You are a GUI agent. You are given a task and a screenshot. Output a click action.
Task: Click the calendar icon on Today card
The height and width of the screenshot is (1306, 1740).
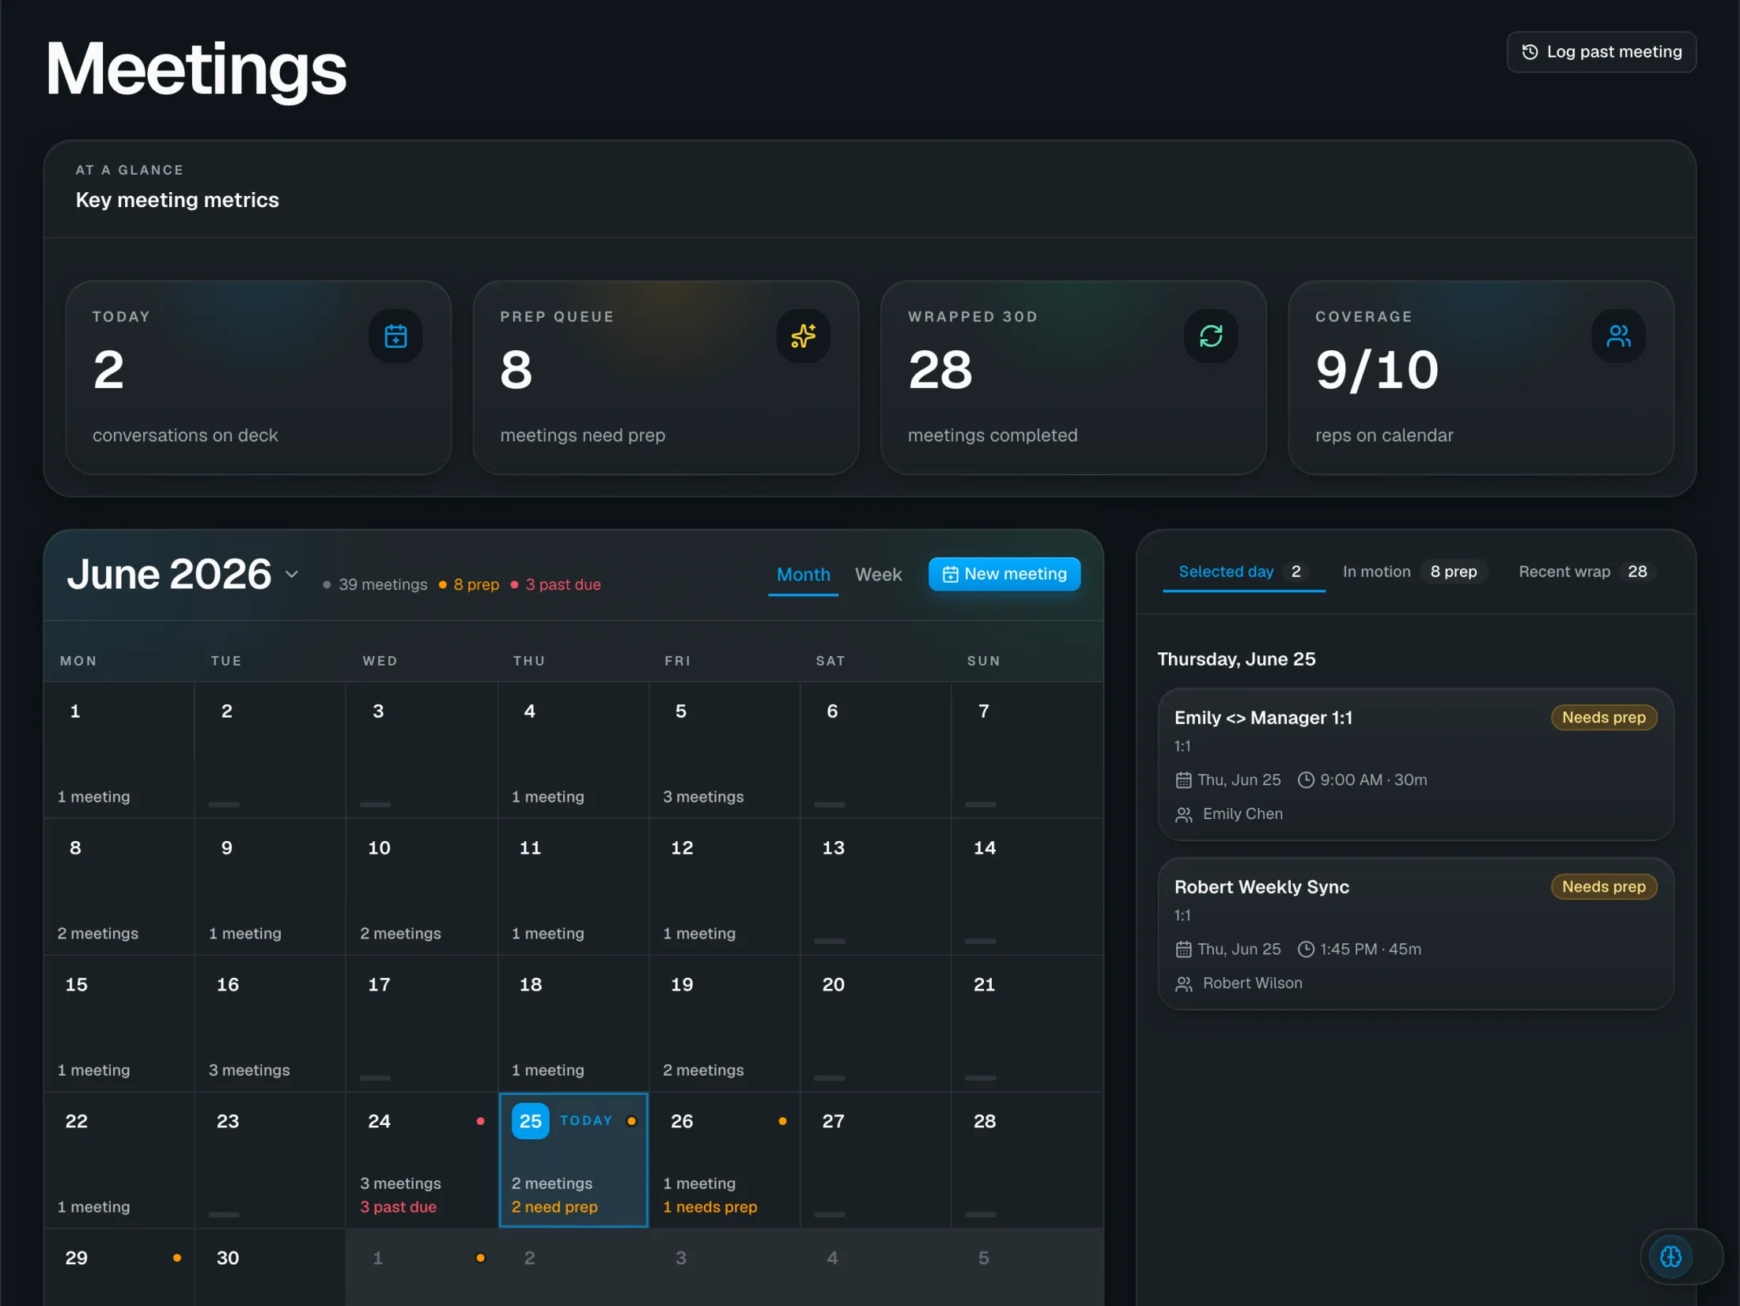[x=395, y=336]
